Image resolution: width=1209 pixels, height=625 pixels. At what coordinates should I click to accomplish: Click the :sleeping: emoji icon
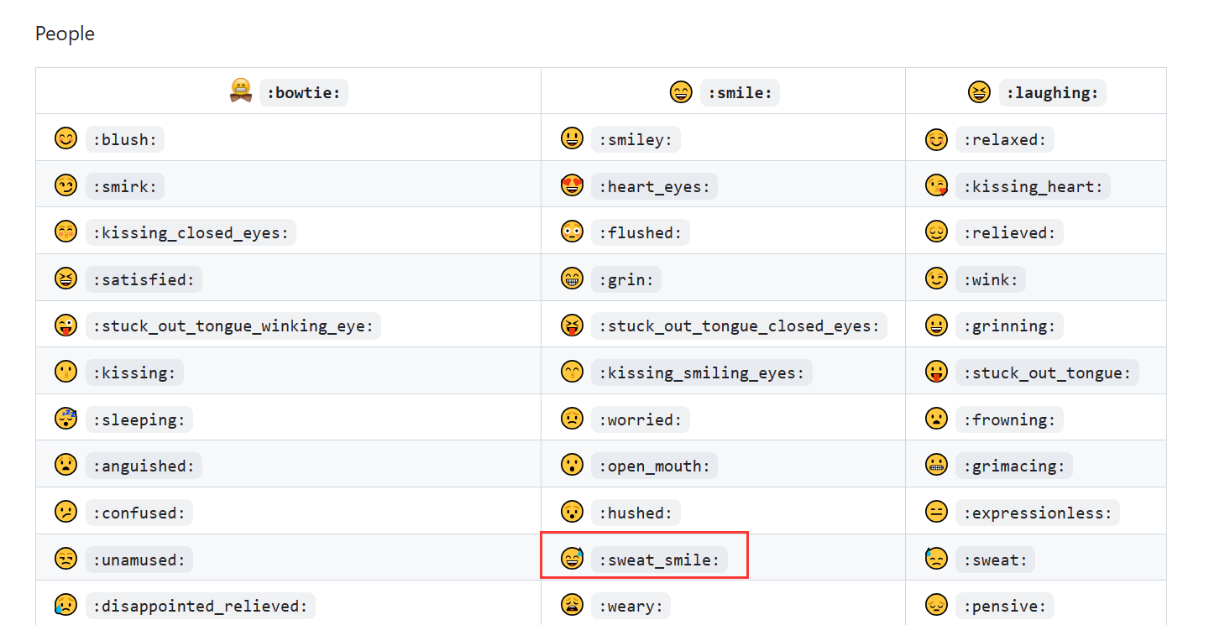coord(65,418)
